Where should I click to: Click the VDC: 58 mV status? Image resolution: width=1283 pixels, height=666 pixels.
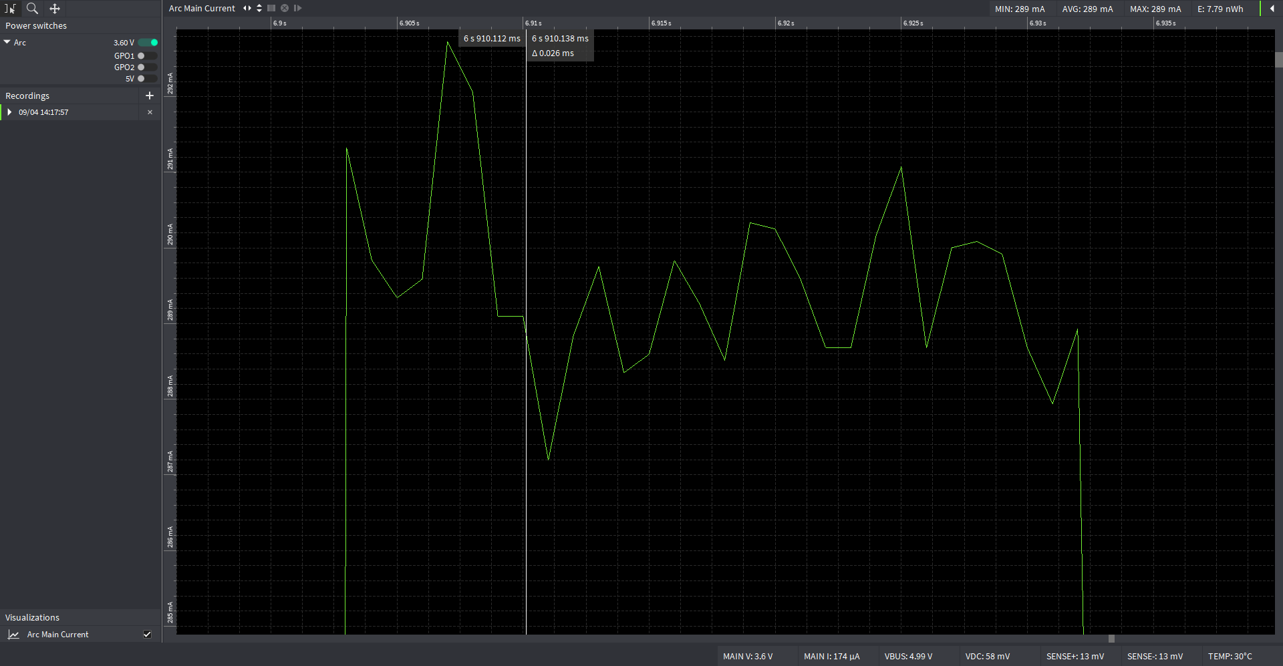[988, 657]
